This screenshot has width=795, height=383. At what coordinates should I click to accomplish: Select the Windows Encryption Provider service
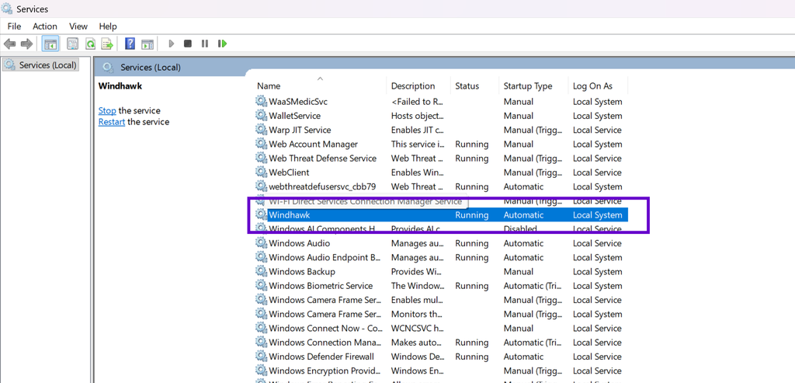tap(325, 371)
